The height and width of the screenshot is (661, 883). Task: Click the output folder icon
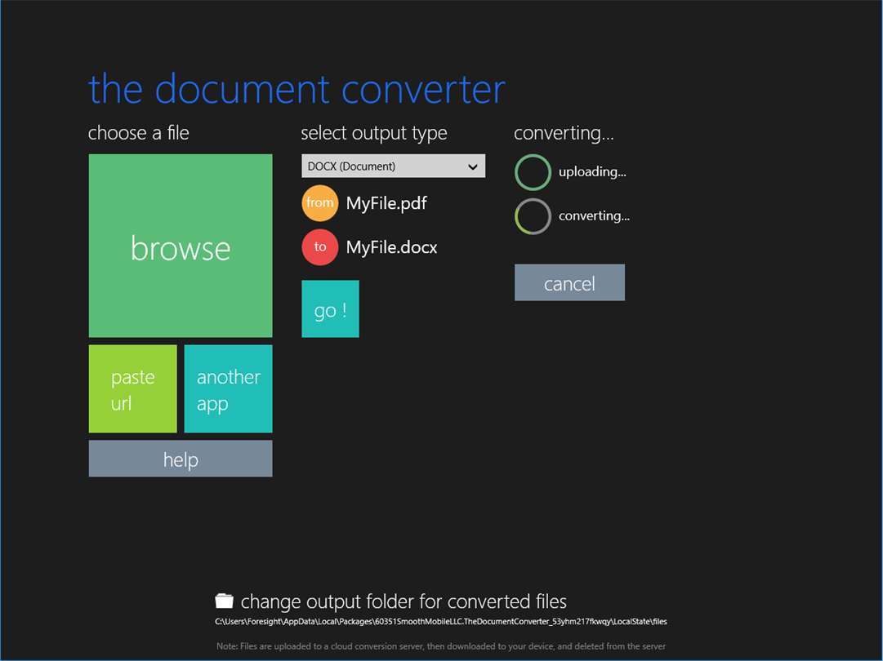pyautogui.click(x=224, y=601)
